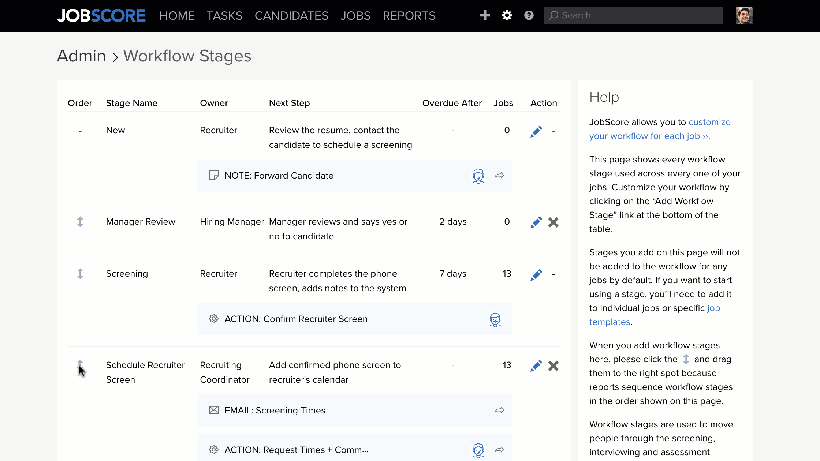Open the JOBS menu
Viewport: 820px width, 461px height.
[x=355, y=16]
